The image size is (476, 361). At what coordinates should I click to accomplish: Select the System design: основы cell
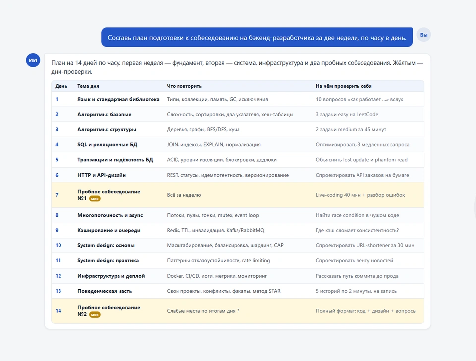[106, 245]
